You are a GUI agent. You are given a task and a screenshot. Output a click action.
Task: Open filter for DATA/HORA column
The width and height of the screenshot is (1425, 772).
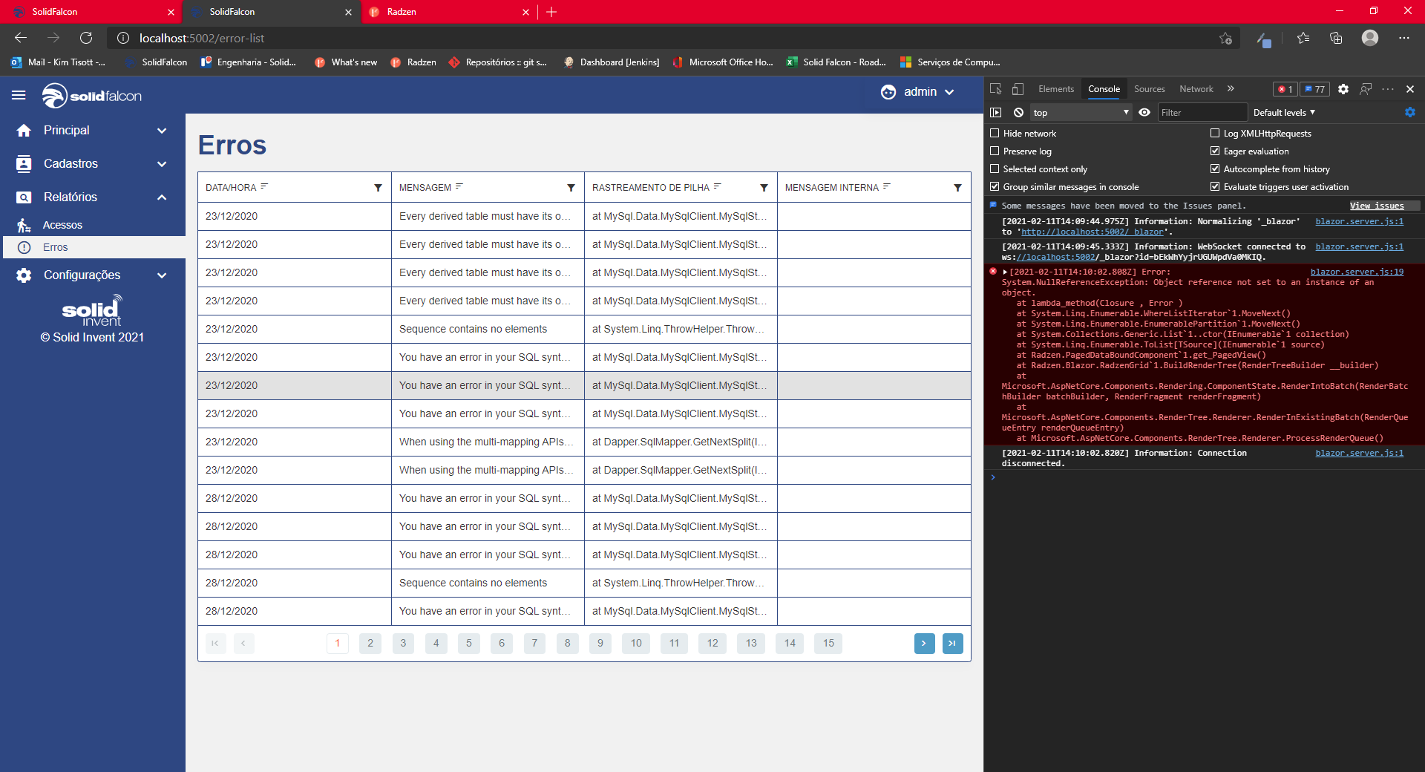tap(378, 188)
